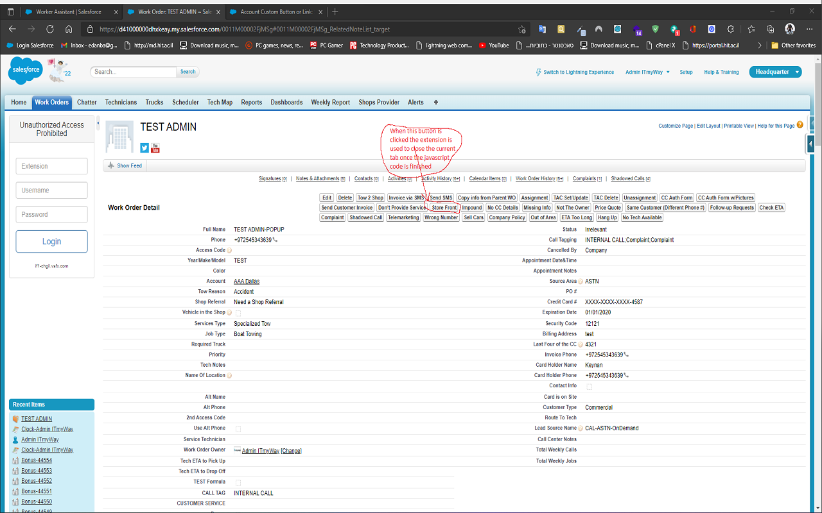
Task: Open the account's Twitter icon
Action: tap(144, 148)
